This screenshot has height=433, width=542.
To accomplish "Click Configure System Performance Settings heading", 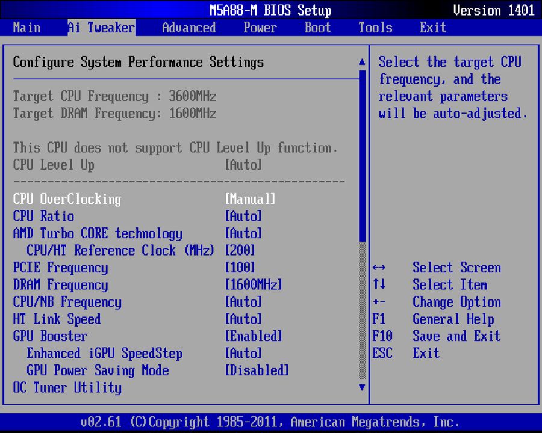I will 139,63.
